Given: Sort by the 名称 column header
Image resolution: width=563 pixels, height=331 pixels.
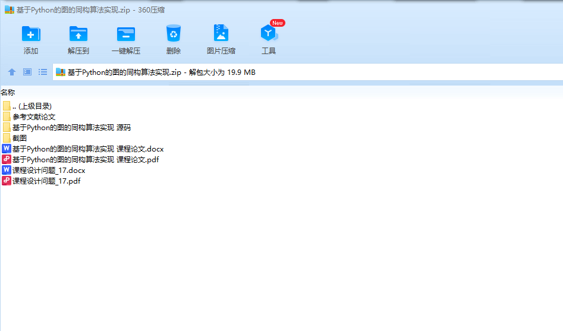Looking at the screenshot, I should (8, 93).
